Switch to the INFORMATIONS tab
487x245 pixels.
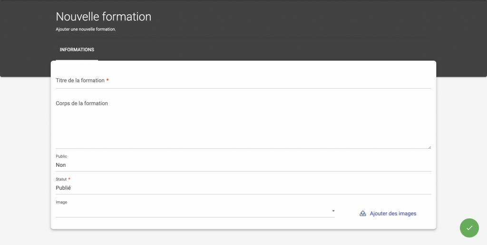(x=77, y=50)
